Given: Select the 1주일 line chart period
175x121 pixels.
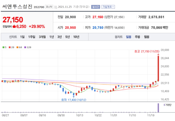Looking at the screenshot, I should click(x=32, y=37).
